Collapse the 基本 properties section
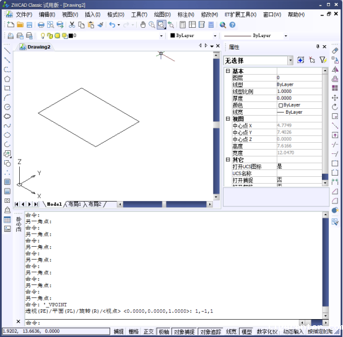Viewport: 343px width, 337px height. coord(228,71)
